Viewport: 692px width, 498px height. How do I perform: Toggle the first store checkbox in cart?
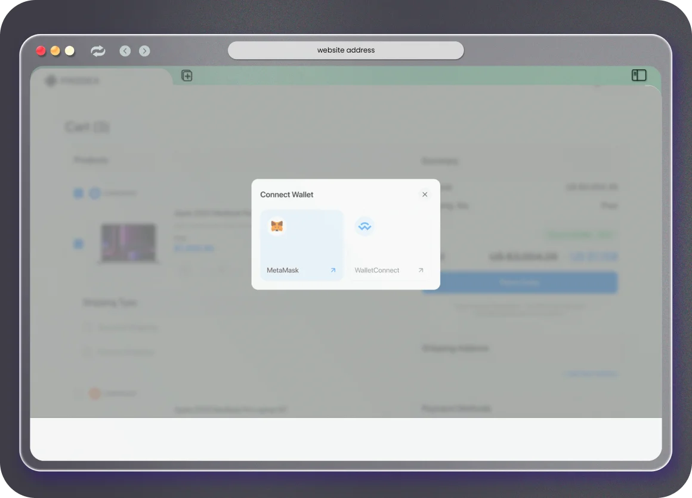[x=78, y=193]
